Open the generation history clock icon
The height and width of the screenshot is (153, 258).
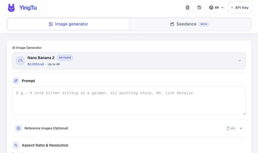[199, 8]
